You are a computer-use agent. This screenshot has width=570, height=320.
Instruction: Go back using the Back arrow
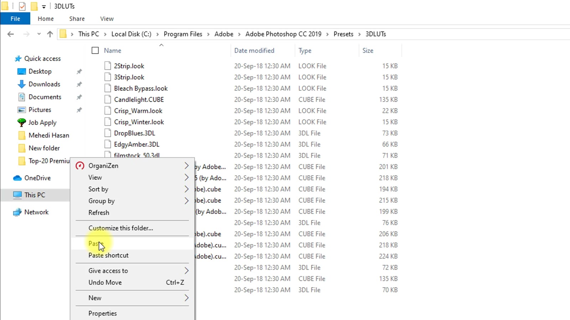[11, 34]
